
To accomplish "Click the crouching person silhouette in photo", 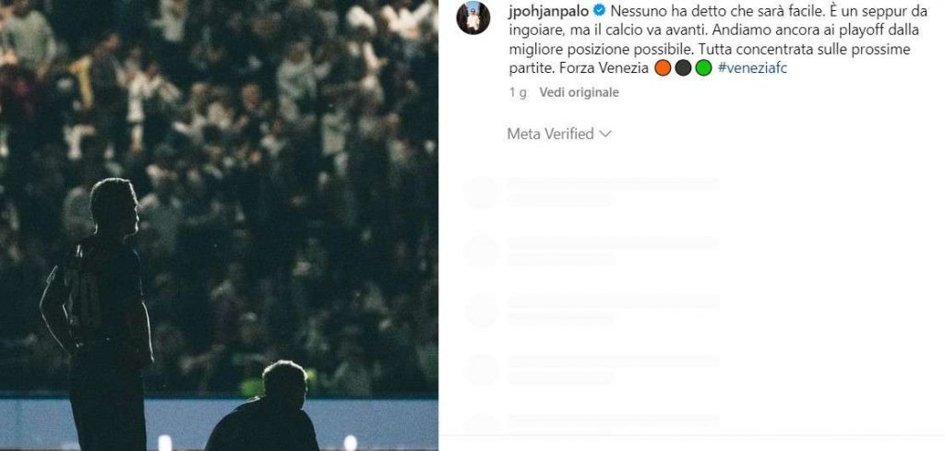I will (x=265, y=407).
